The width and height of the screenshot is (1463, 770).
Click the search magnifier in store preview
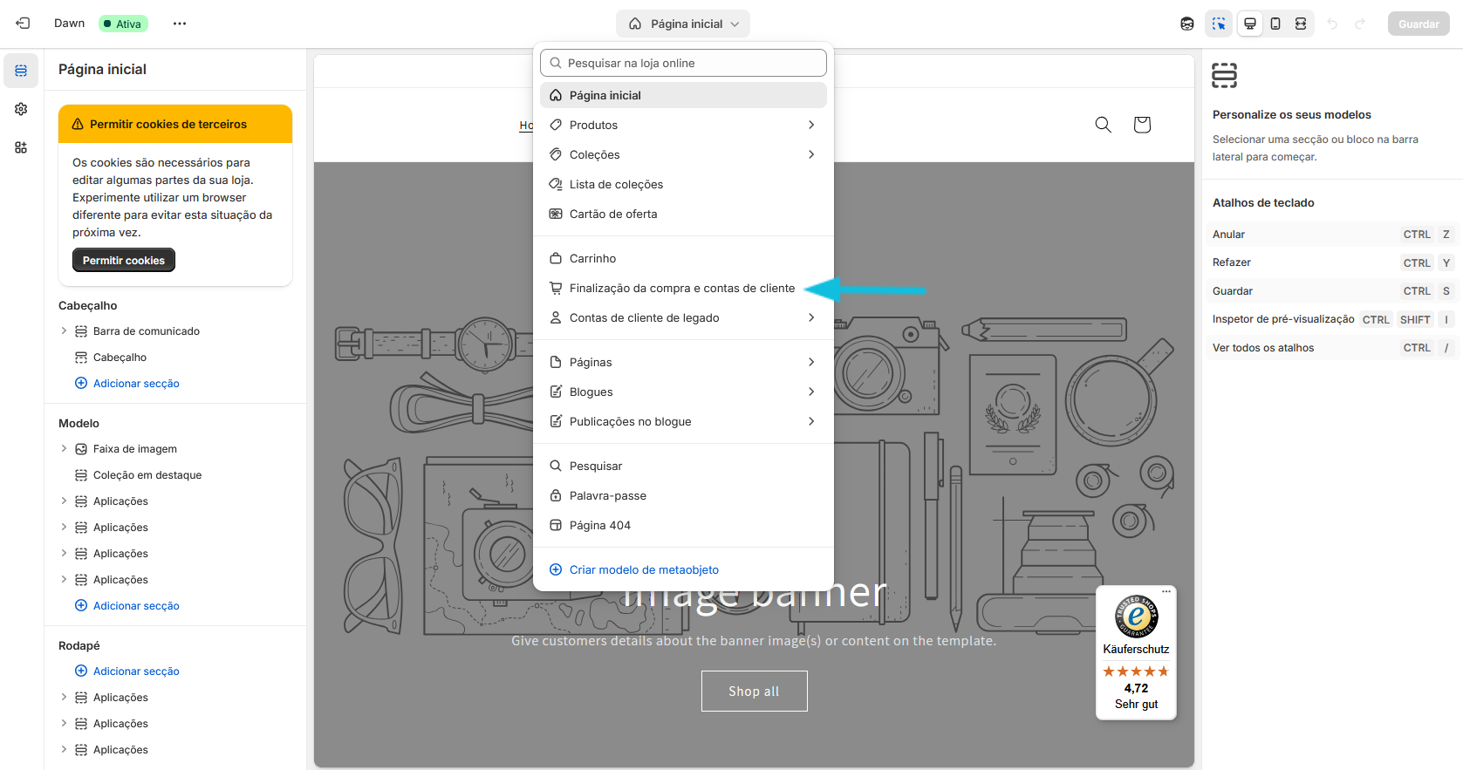[1103, 125]
